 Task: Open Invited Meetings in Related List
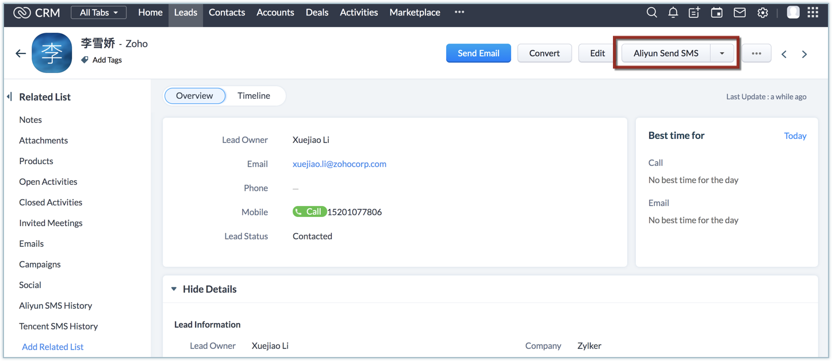(51, 223)
